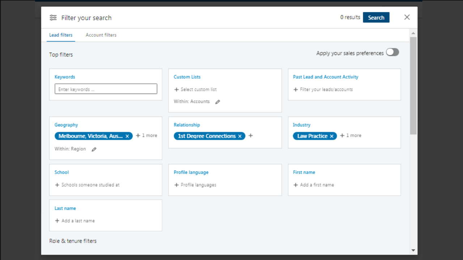The width and height of the screenshot is (463, 260).
Task: Select the 1st Degree Connections chip label
Action: [x=207, y=136]
